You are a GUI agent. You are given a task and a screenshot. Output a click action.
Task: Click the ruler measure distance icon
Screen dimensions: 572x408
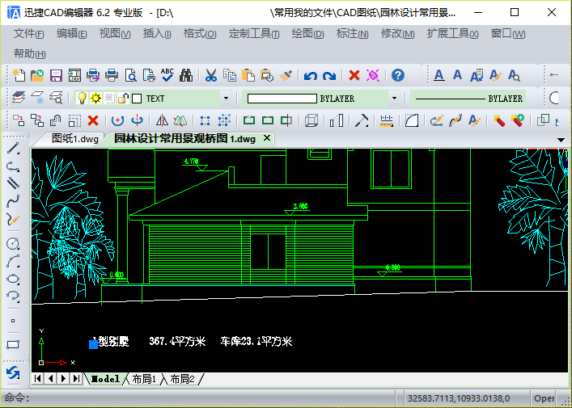[386, 120]
